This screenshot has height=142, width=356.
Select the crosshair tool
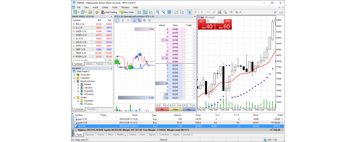195,12
